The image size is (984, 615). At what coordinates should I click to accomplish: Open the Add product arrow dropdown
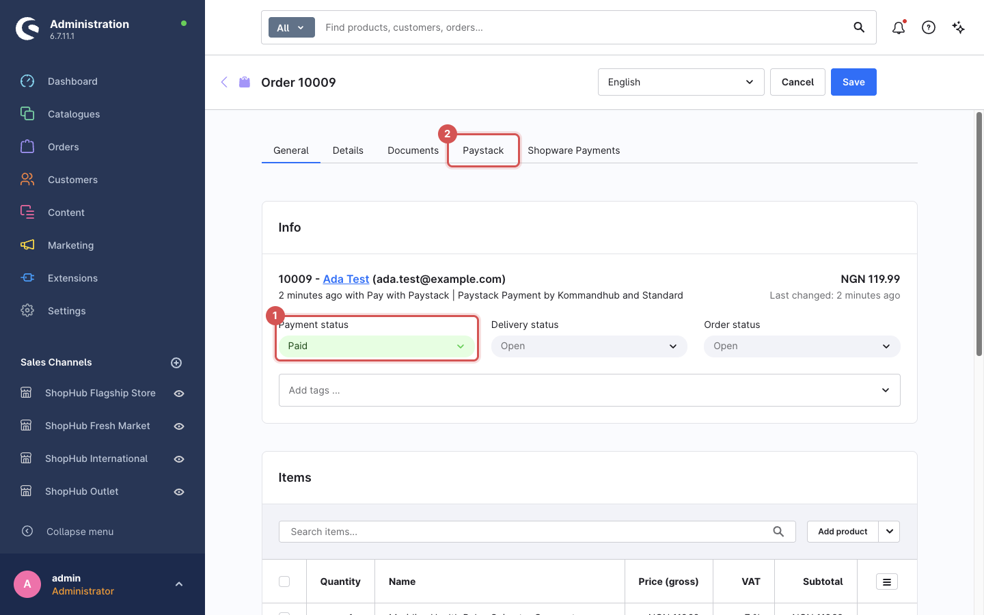(x=889, y=532)
